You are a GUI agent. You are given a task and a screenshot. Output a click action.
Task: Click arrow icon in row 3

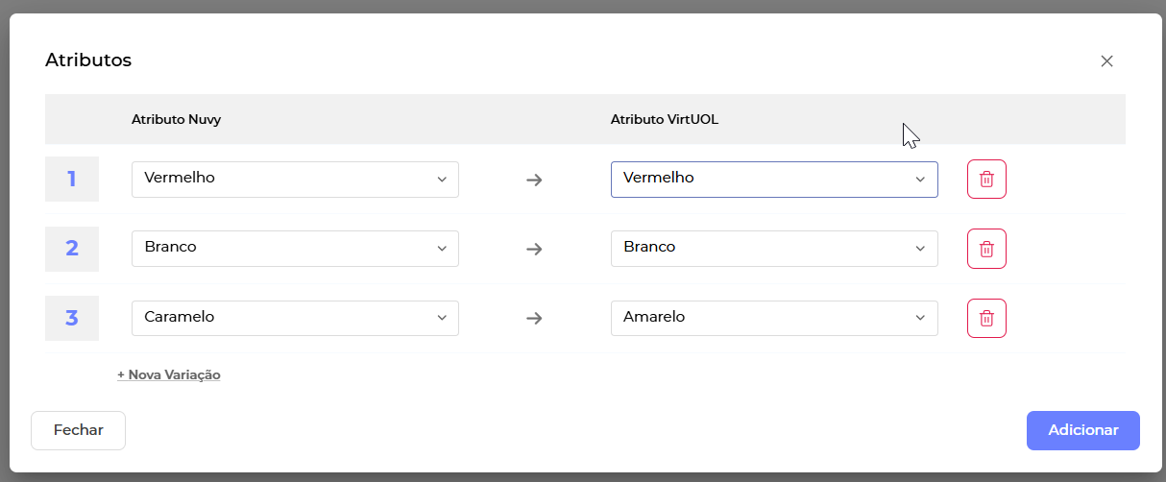click(535, 319)
